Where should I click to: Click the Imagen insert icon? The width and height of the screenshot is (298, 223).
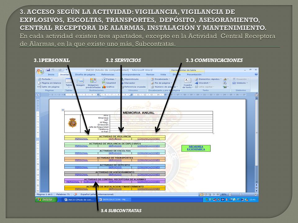(80, 82)
